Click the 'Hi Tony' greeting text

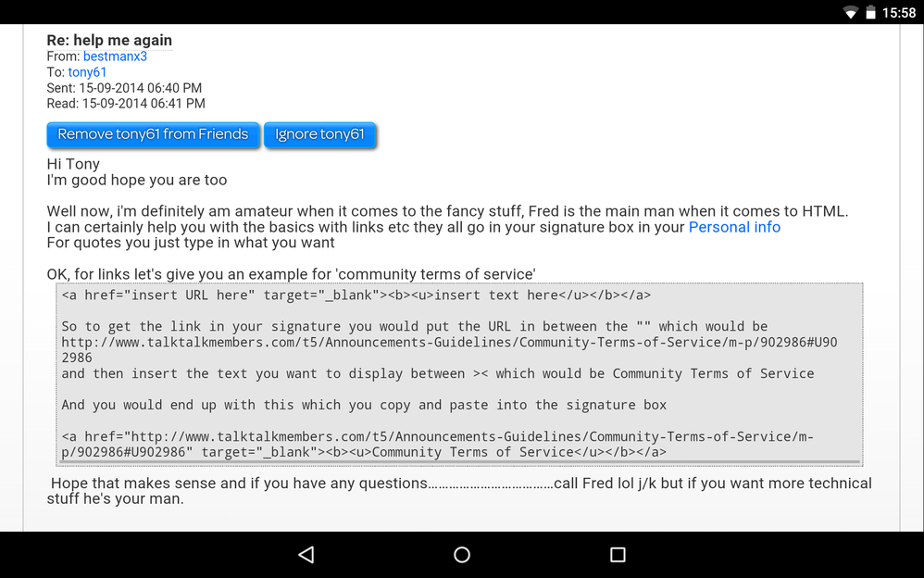(73, 164)
